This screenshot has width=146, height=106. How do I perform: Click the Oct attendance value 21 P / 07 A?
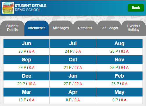pyautogui.click(x=73, y=67)
